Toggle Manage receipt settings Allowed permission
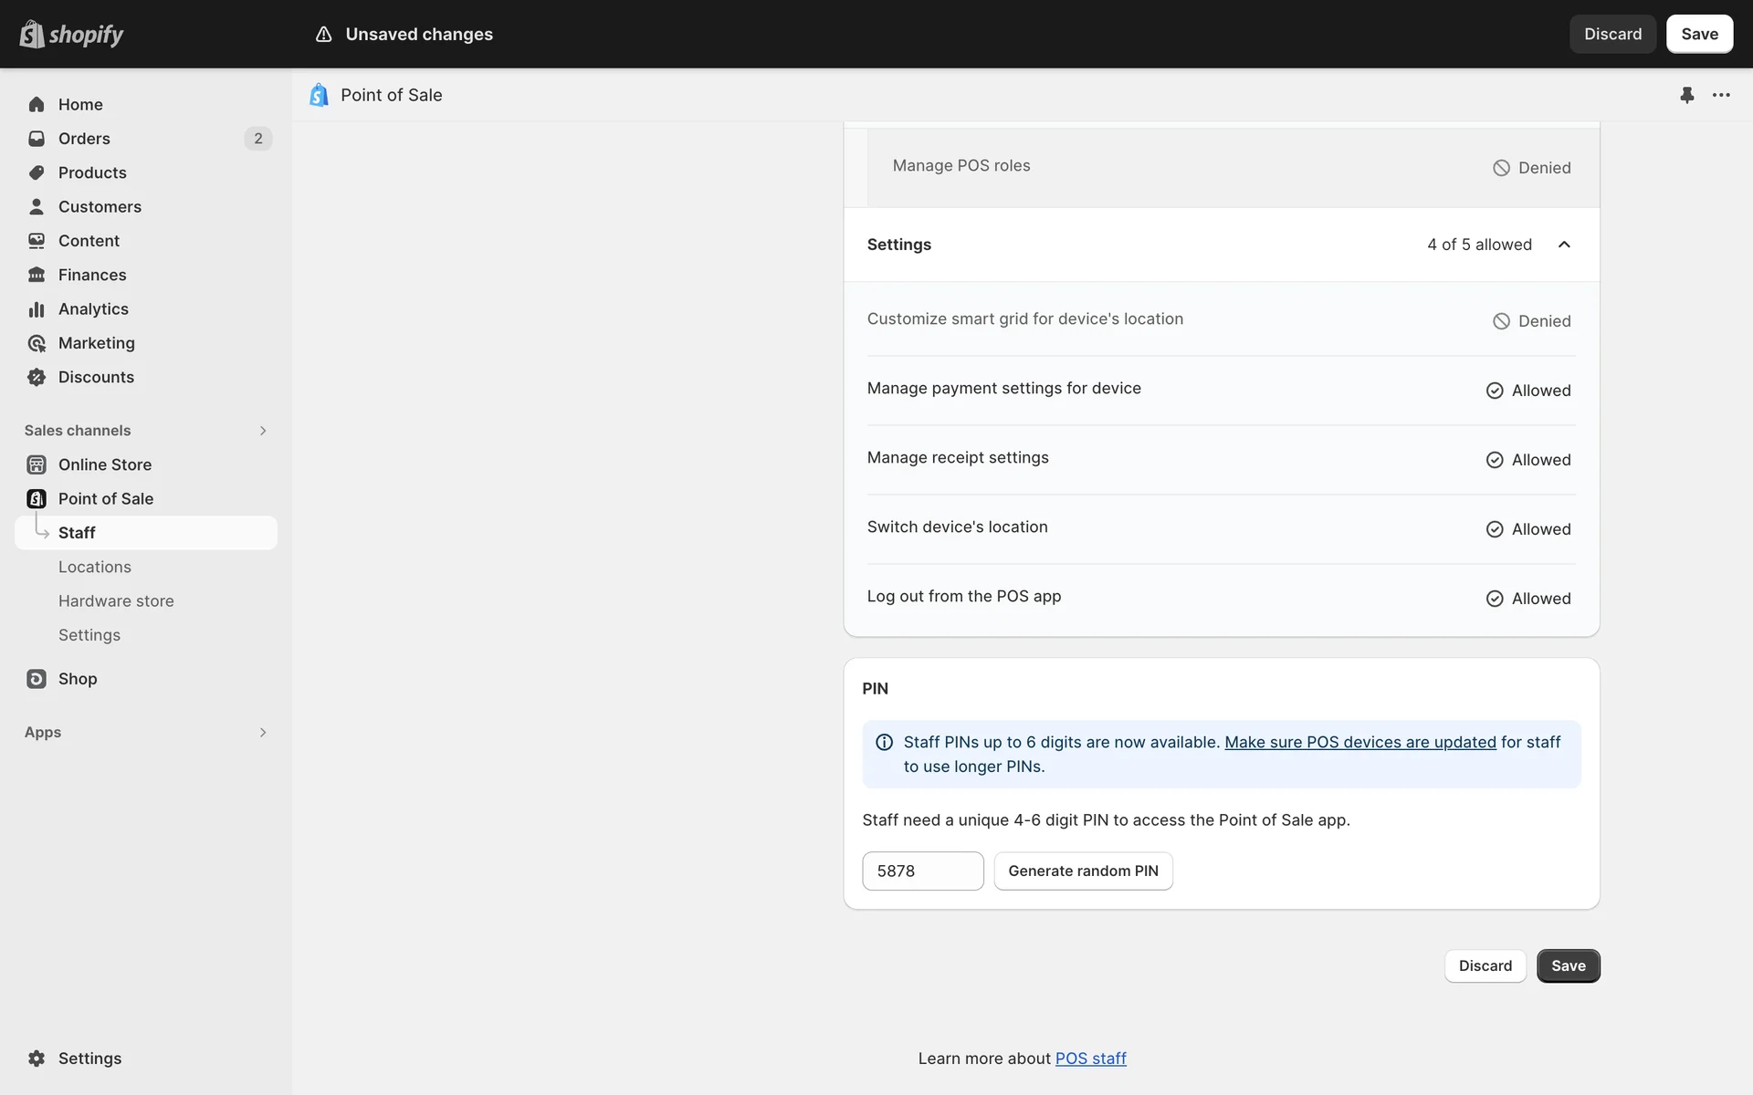The width and height of the screenshot is (1753, 1095). 1528,460
